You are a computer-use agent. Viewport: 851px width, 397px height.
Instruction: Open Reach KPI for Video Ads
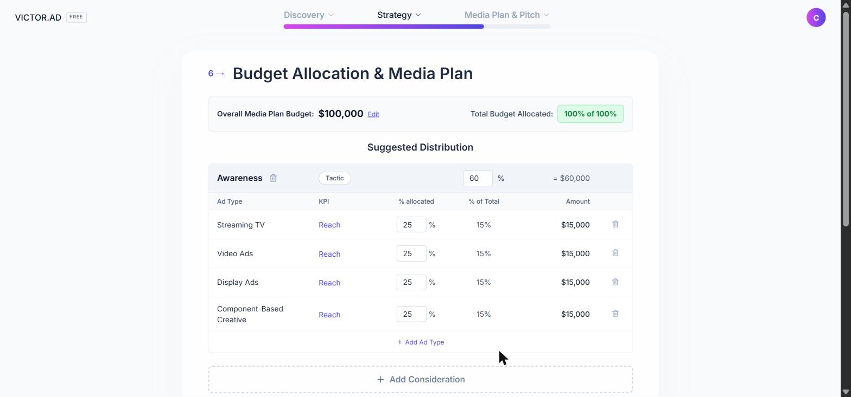coord(329,254)
